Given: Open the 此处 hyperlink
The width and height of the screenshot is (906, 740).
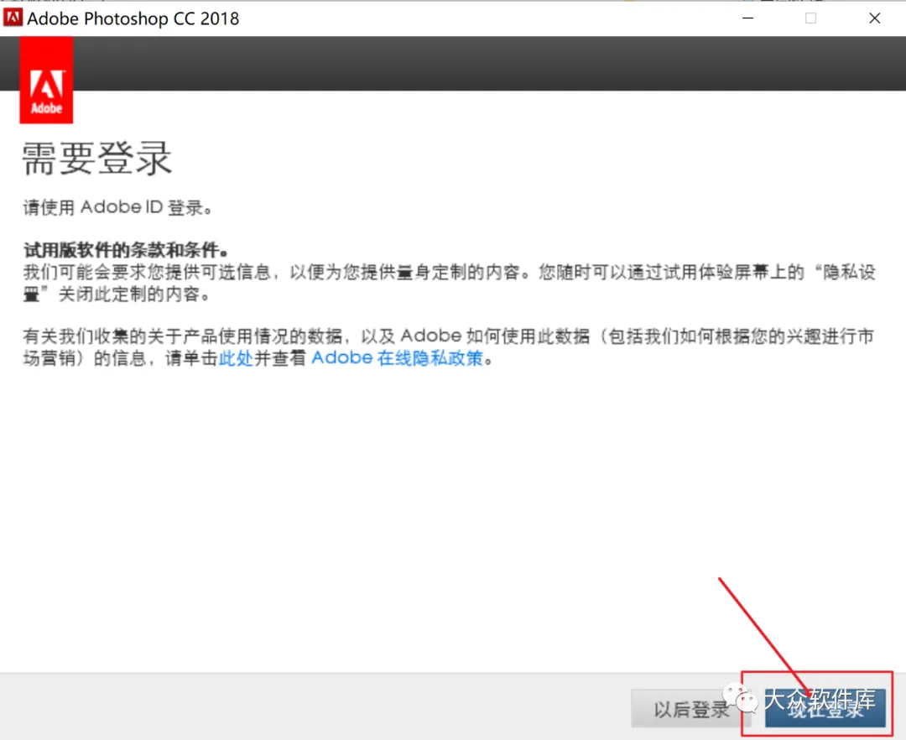Looking at the screenshot, I should pos(236,359).
